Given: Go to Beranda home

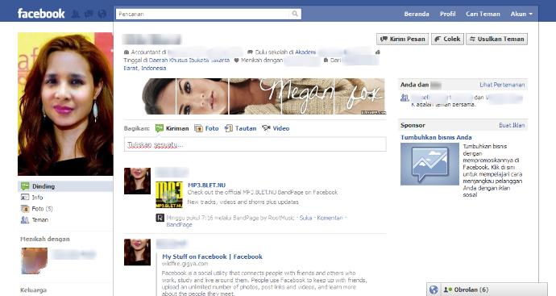Looking at the screenshot, I should click(417, 14).
